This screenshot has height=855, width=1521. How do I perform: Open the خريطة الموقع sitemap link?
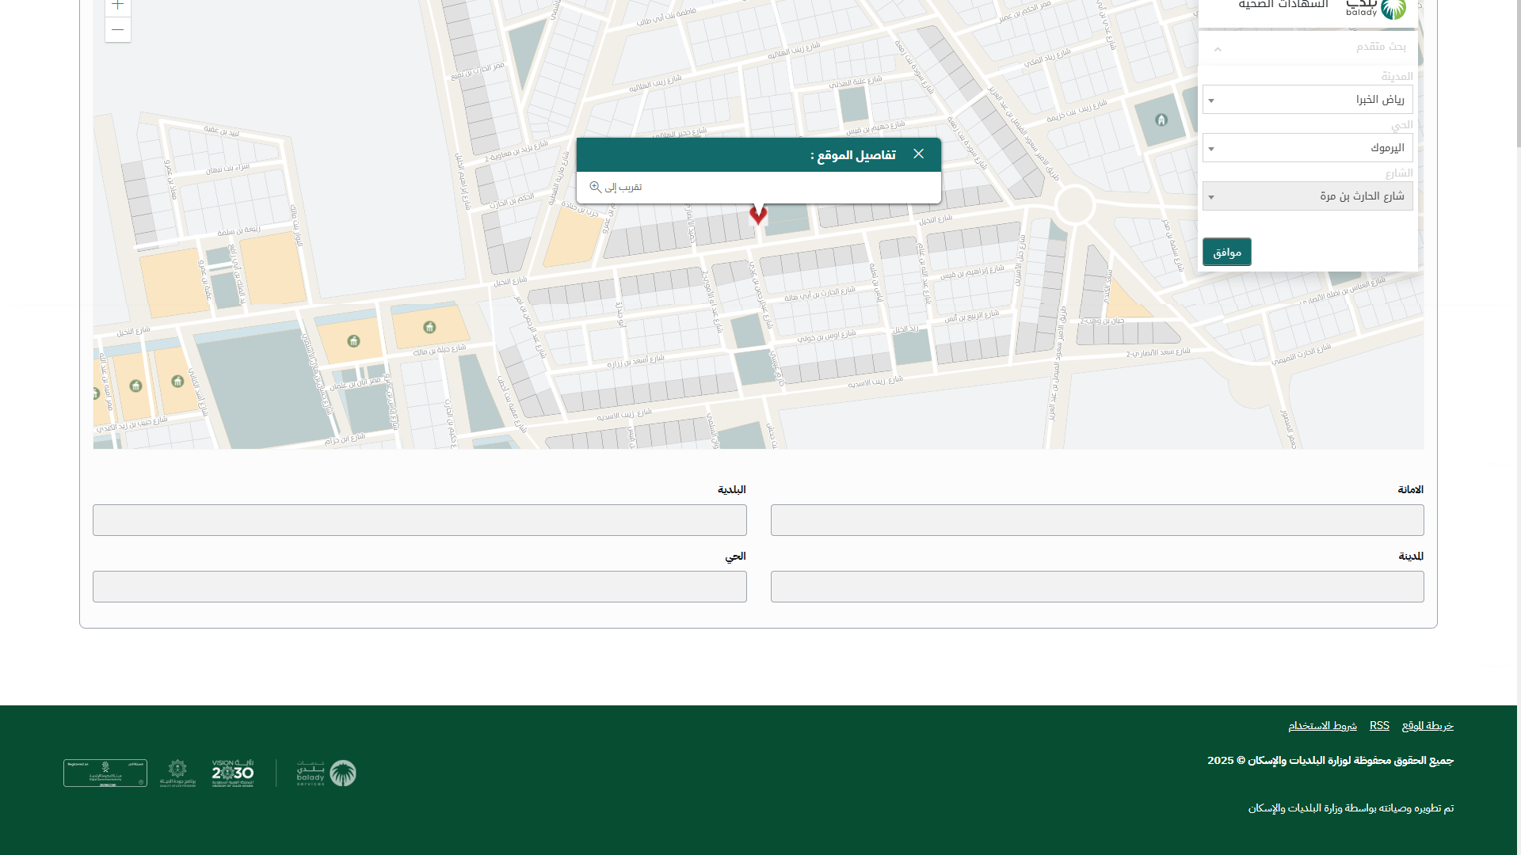coord(1427,725)
